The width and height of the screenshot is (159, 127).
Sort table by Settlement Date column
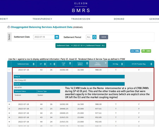[x=34, y=64]
